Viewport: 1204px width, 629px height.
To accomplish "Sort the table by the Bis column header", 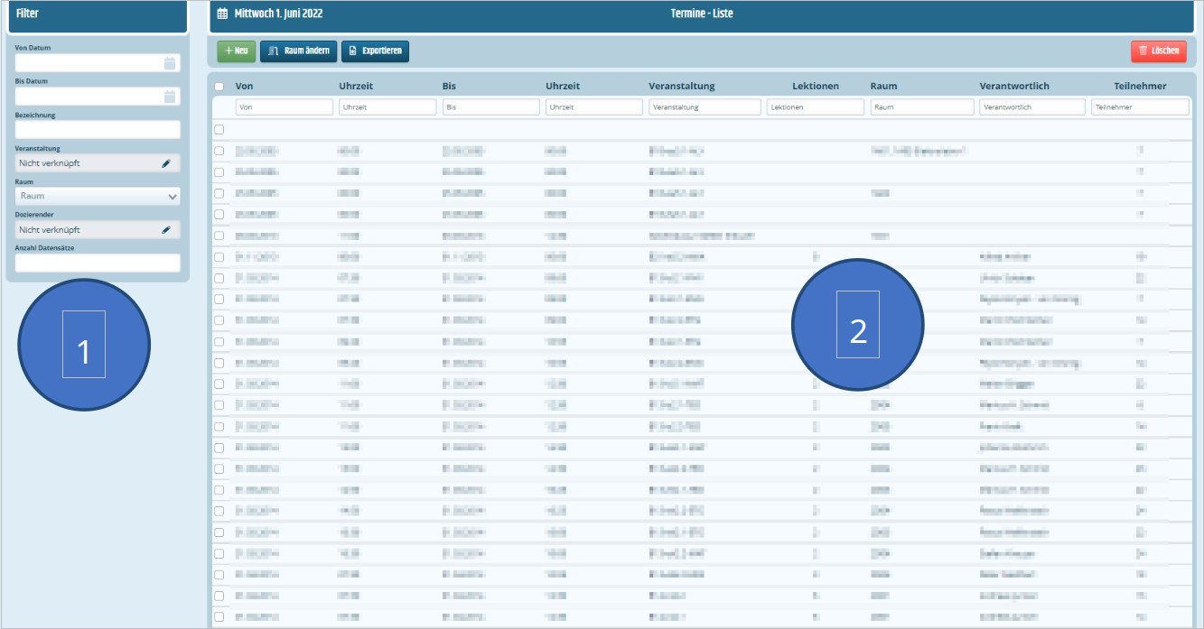I will 450,86.
